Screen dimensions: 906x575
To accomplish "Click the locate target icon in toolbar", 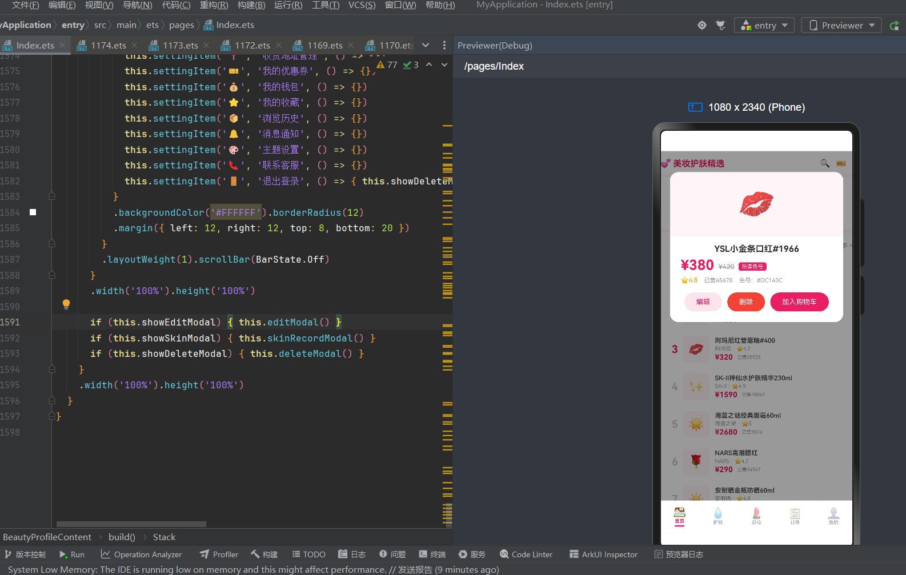I will [x=702, y=25].
